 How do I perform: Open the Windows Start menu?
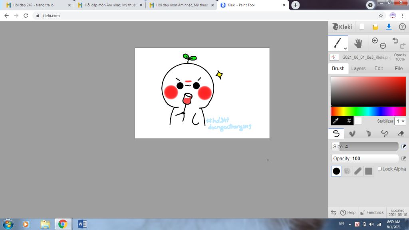tap(8, 224)
